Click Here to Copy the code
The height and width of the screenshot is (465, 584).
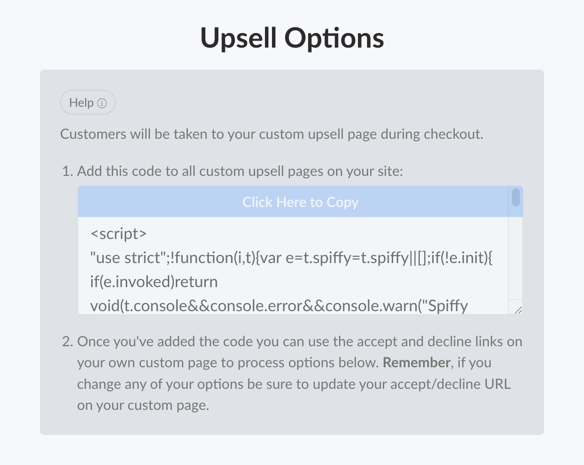[x=300, y=202]
